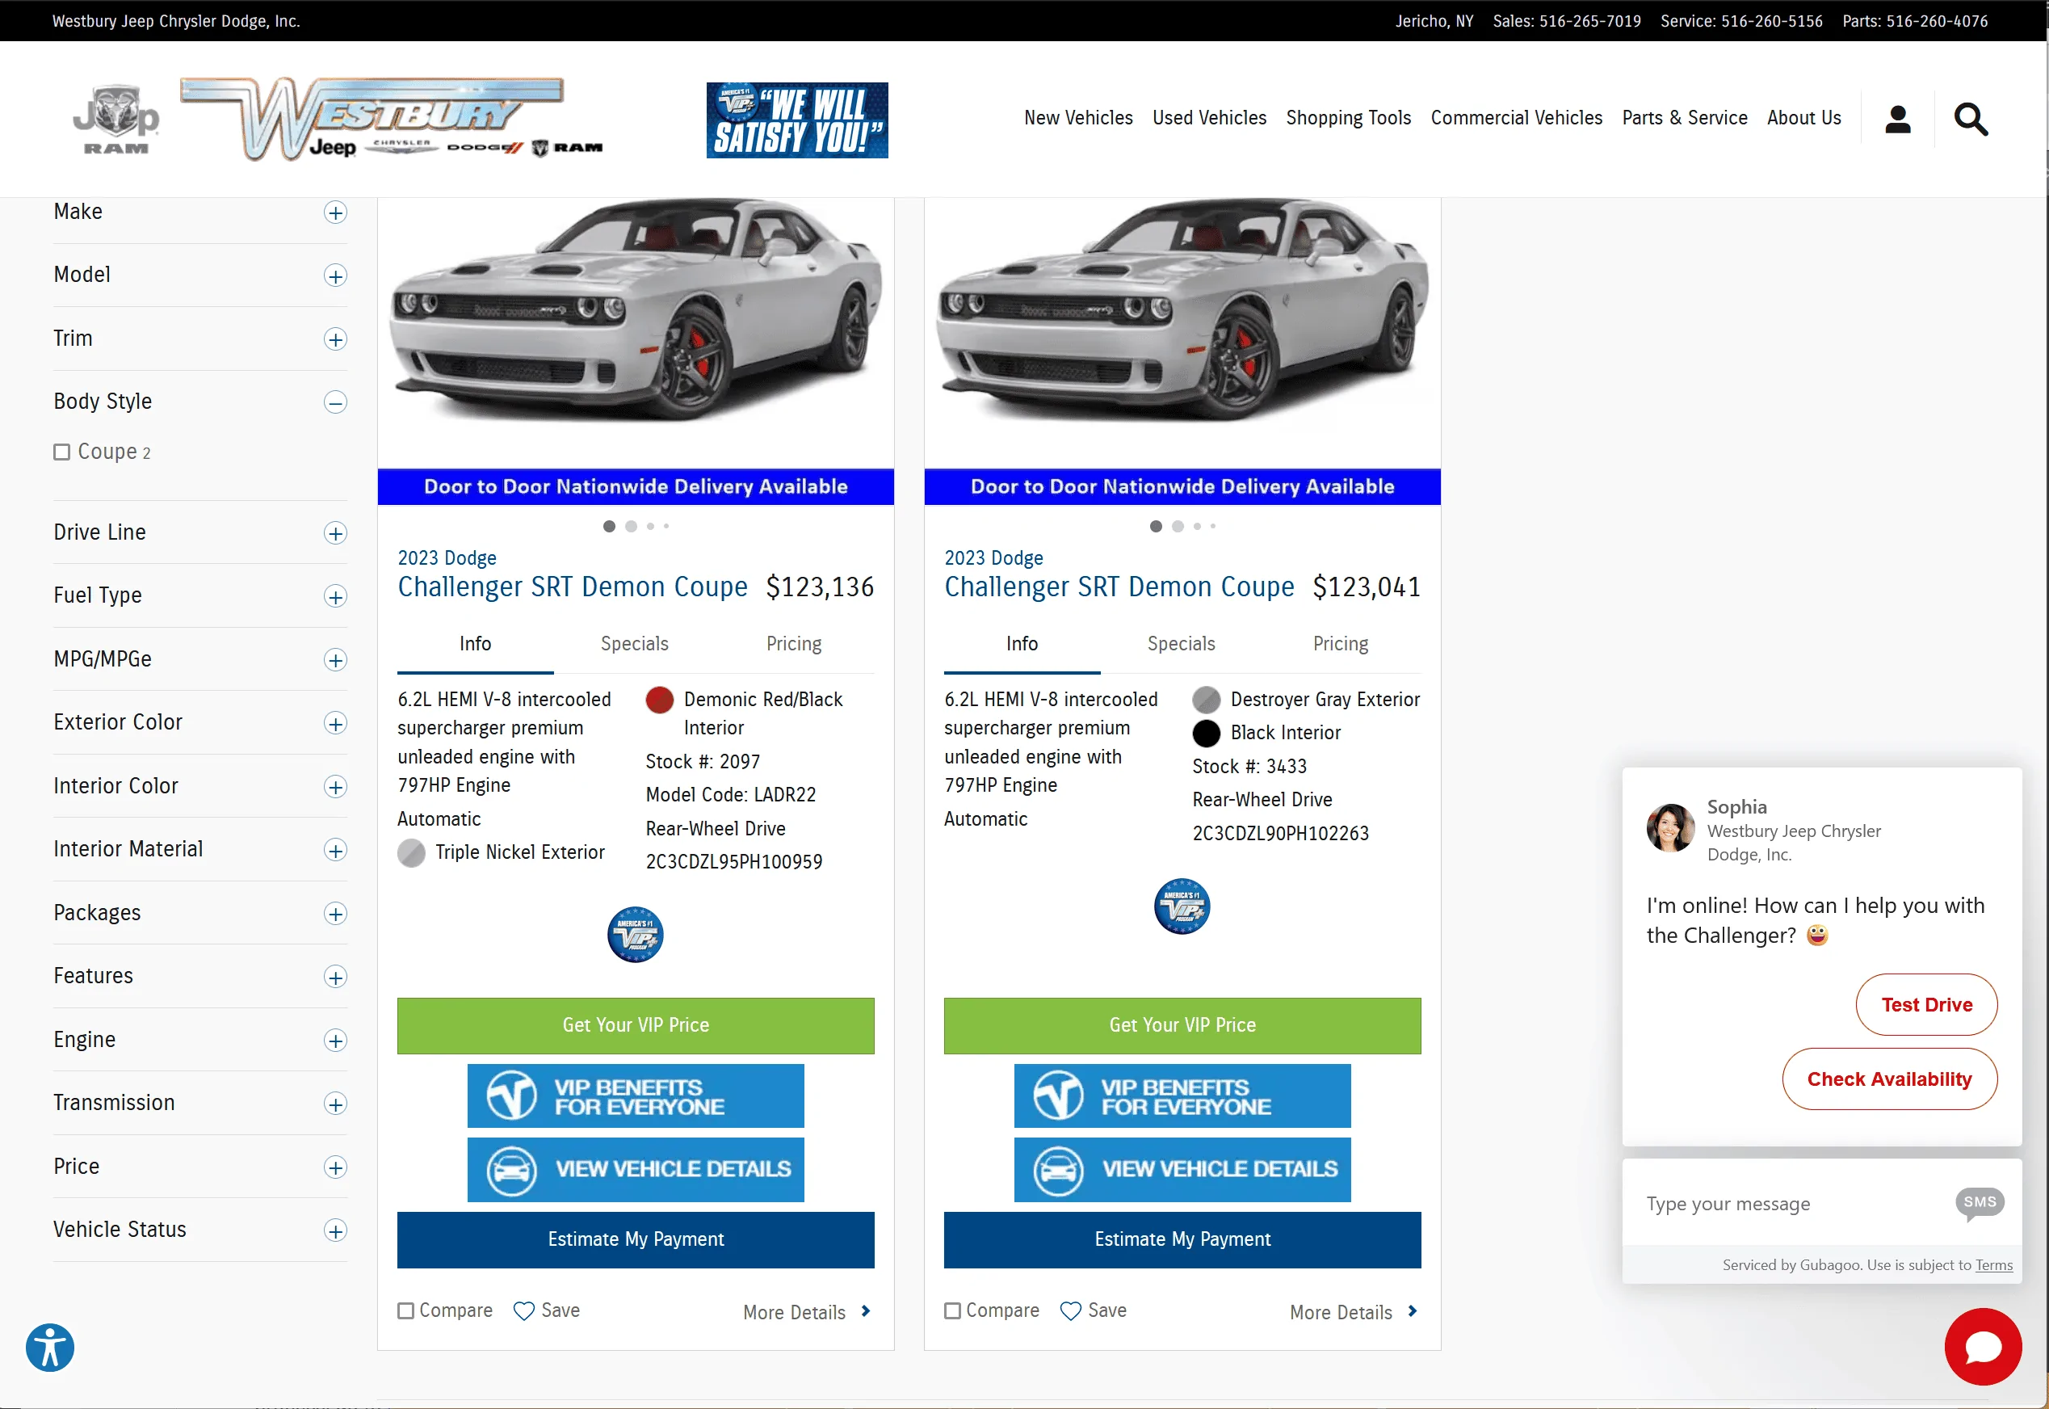
Task: Click the VIP badge on Stock 2097 card
Action: [x=636, y=934]
